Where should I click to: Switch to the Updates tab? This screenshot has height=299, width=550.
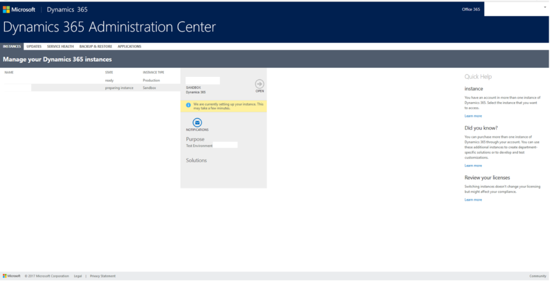(34, 47)
